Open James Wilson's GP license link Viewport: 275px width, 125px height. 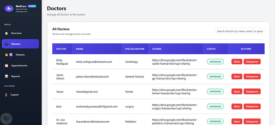tap(175, 77)
